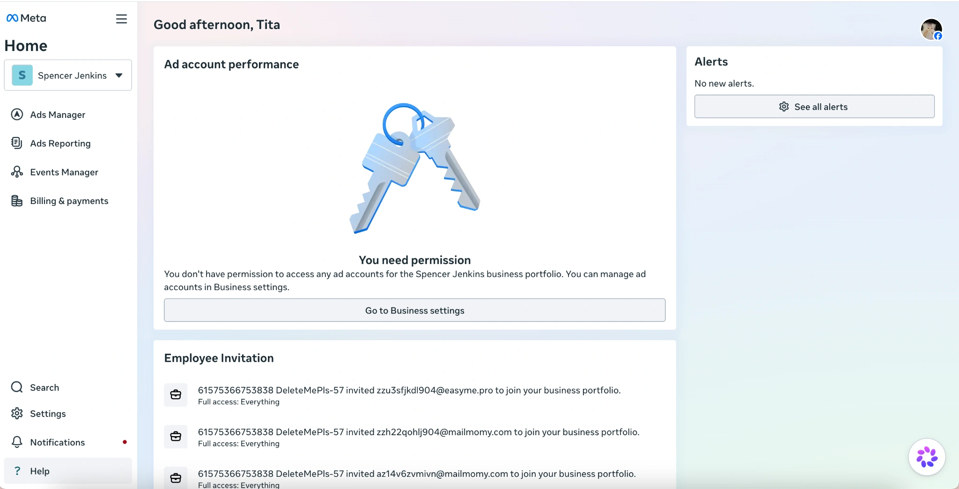Go to Ads Reporting
The height and width of the screenshot is (489, 959).
pyautogui.click(x=68, y=143)
